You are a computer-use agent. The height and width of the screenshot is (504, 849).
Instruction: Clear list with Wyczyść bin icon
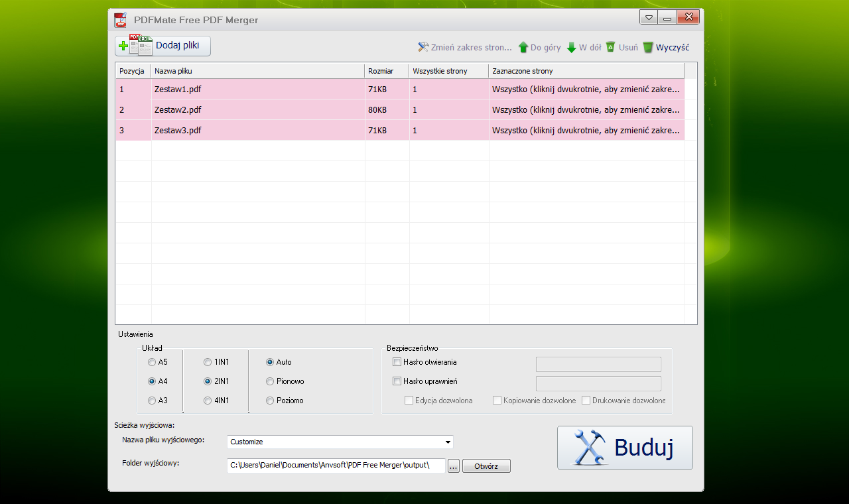pyautogui.click(x=648, y=47)
